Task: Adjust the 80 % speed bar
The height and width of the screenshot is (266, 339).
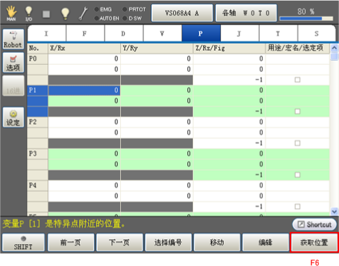Action: coord(306,18)
